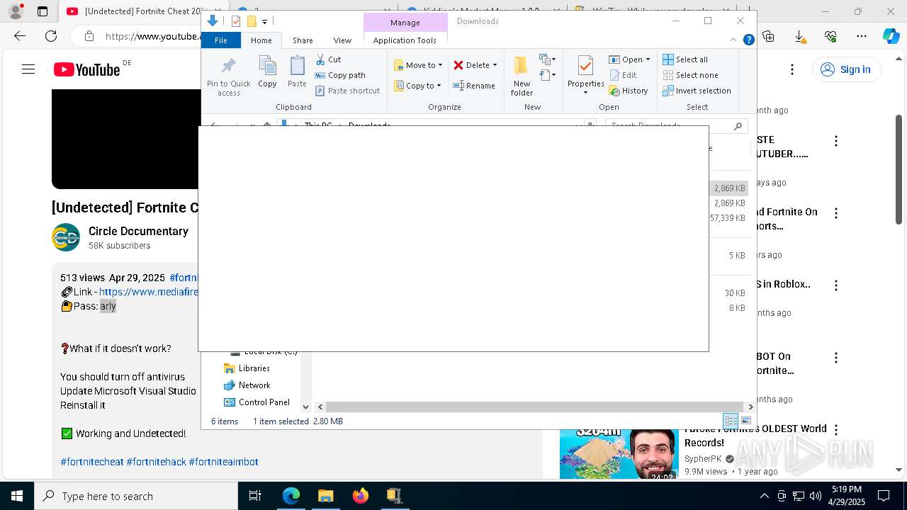The width and height of the screenshot is (907, 510).
Task: Open Copilot icon in Edge toolbar
Action: 891,36
